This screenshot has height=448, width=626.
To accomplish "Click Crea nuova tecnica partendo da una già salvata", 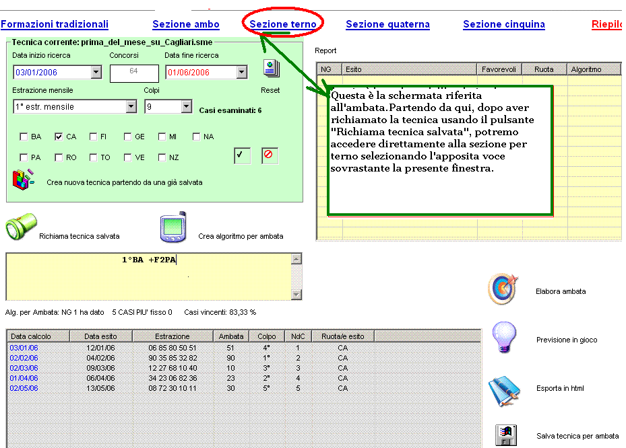I will point(125,182).
